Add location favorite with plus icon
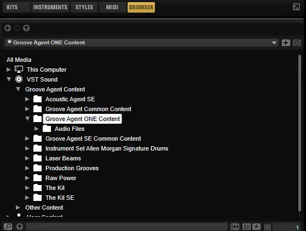Image resolution: width=306 pixels, height=231 pixels. click(x=286, y=43)
